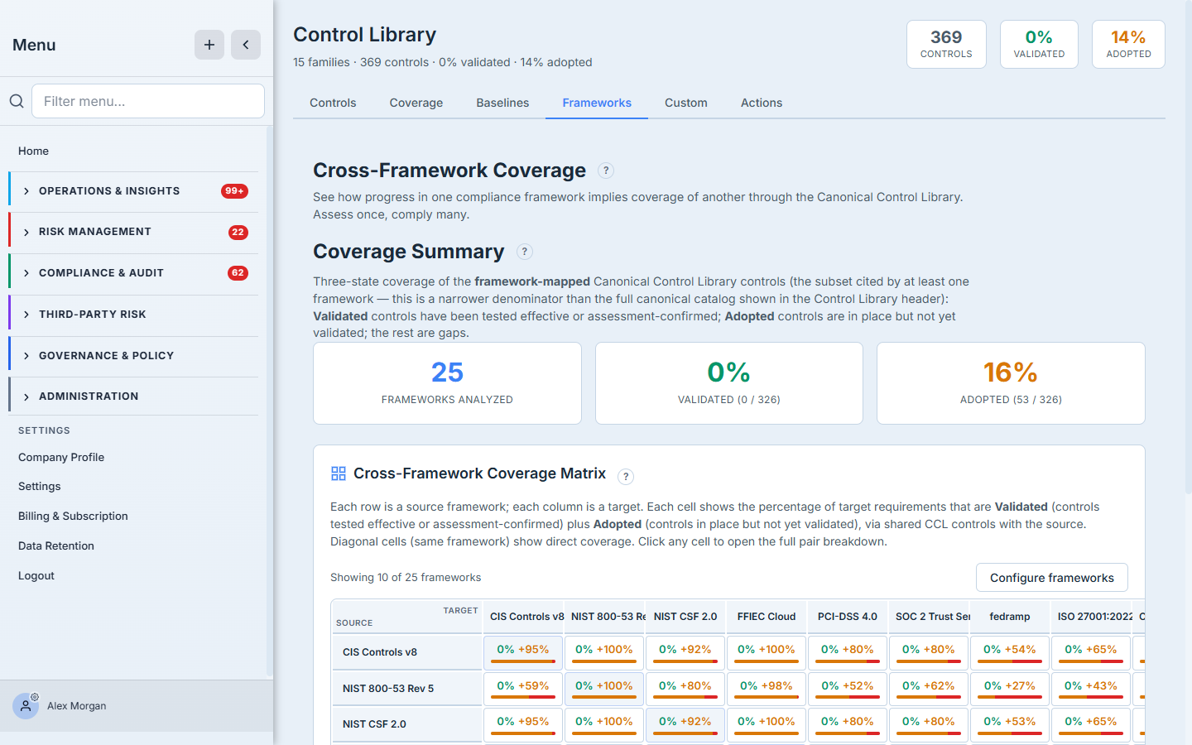Image resolution: width=1192 pixels, height=745 pixels.
Task: Open CIS Controls v8 to fedramp cell +54%
Action: (x=1010, y=652)
